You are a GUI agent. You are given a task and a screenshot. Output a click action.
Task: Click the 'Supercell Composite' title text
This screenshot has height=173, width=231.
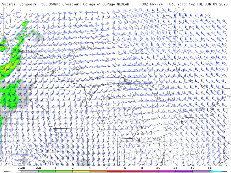point(19,4)
